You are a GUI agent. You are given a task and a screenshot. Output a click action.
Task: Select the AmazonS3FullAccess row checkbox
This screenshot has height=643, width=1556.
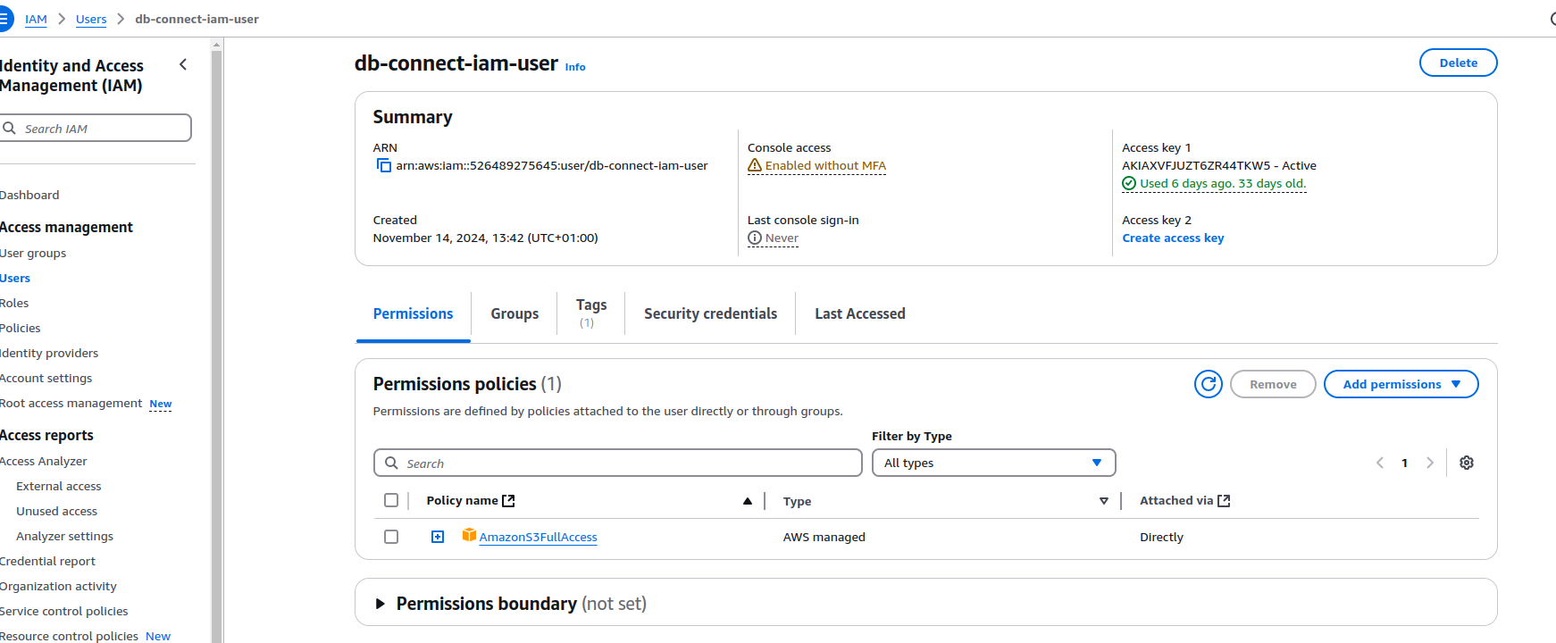point(391,537)
